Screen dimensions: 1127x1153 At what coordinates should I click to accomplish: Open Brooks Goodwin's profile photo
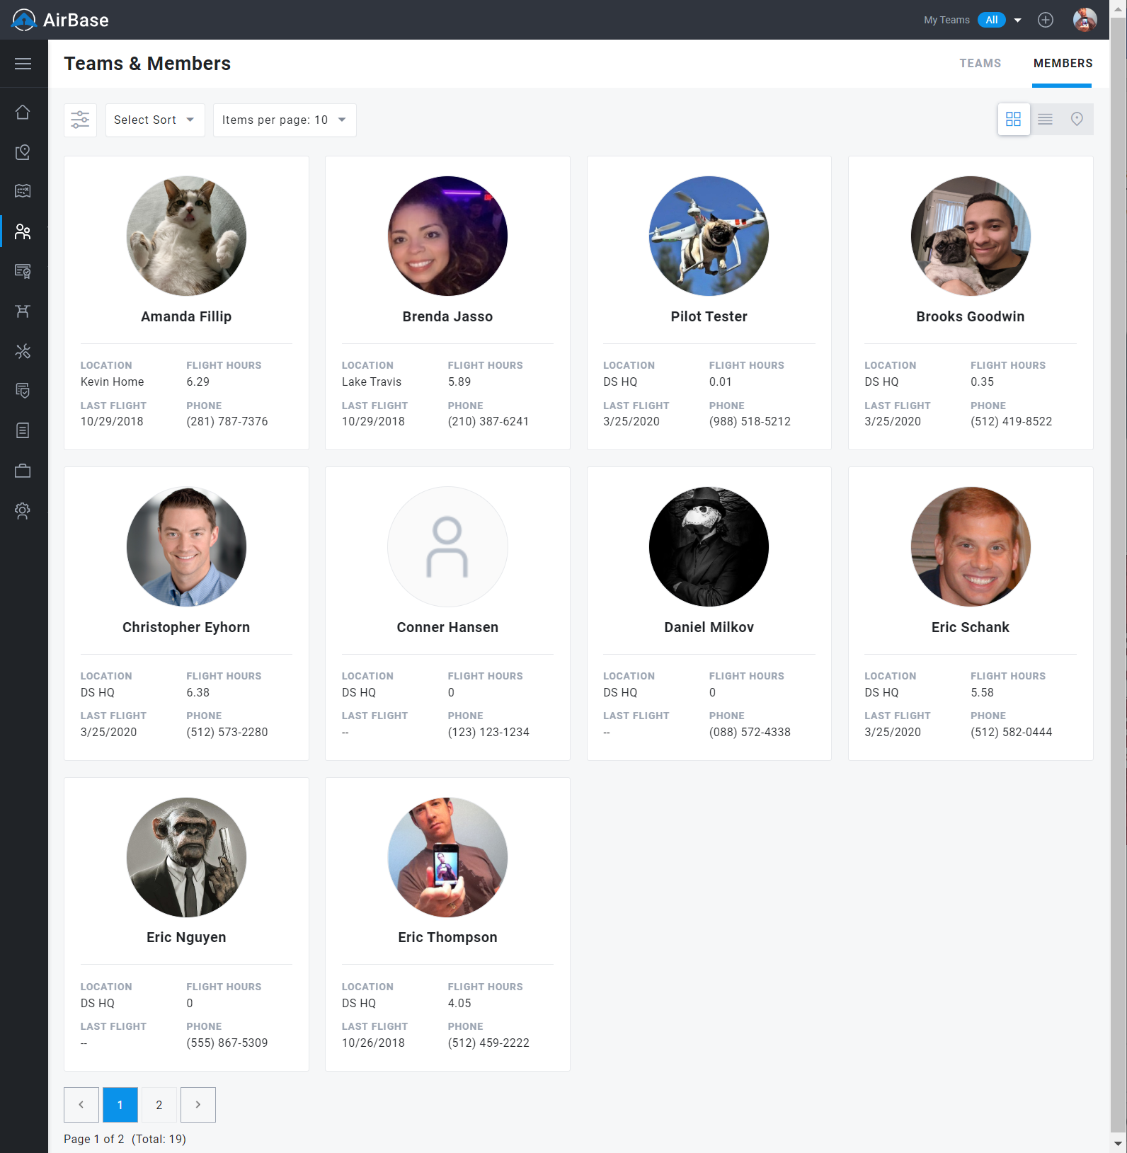tap(971, 236)
